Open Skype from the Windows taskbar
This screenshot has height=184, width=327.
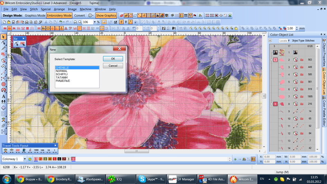click(152, 179)
